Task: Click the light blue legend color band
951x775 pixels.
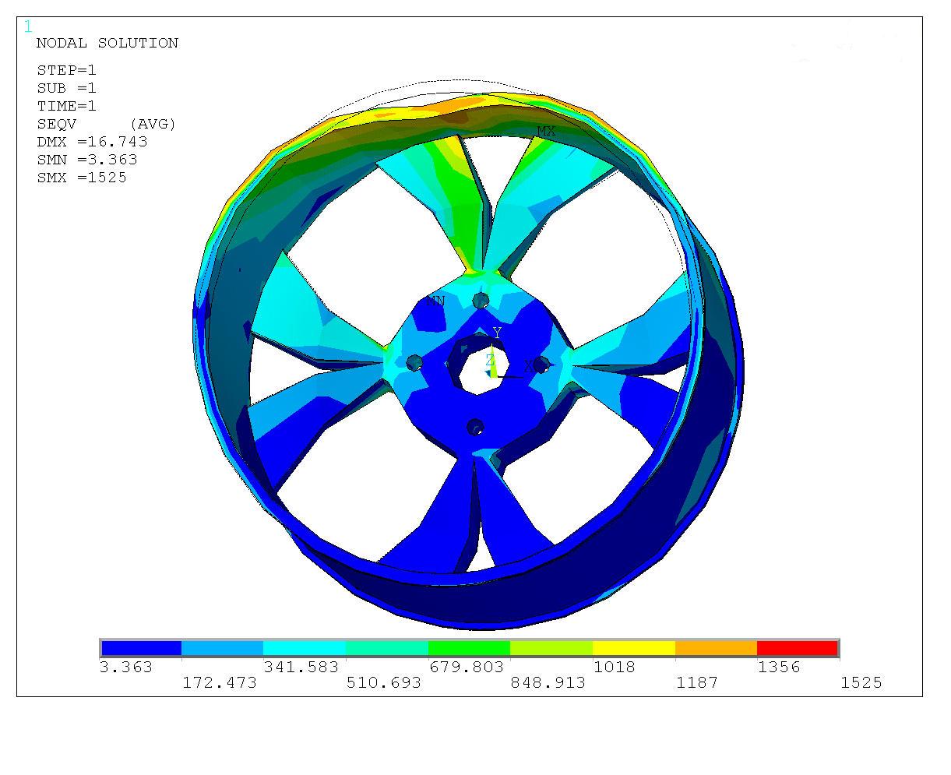Action: [222, 648]
